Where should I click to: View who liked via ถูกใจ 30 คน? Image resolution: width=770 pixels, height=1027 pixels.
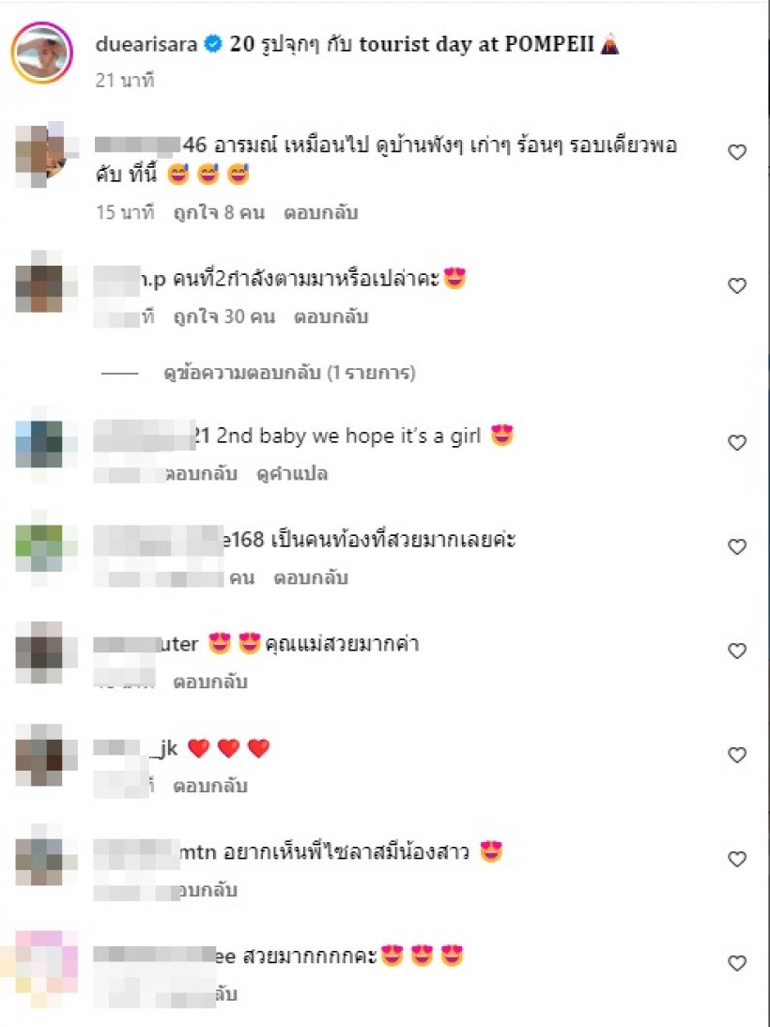pyautogui.click(x=223, y=317)
